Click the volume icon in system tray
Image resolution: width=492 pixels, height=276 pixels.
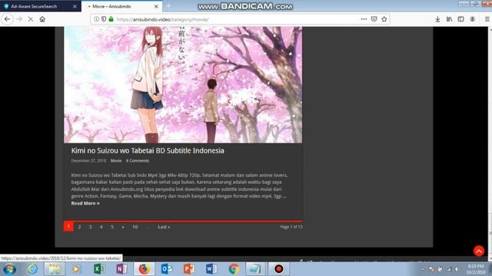(457, 269)
